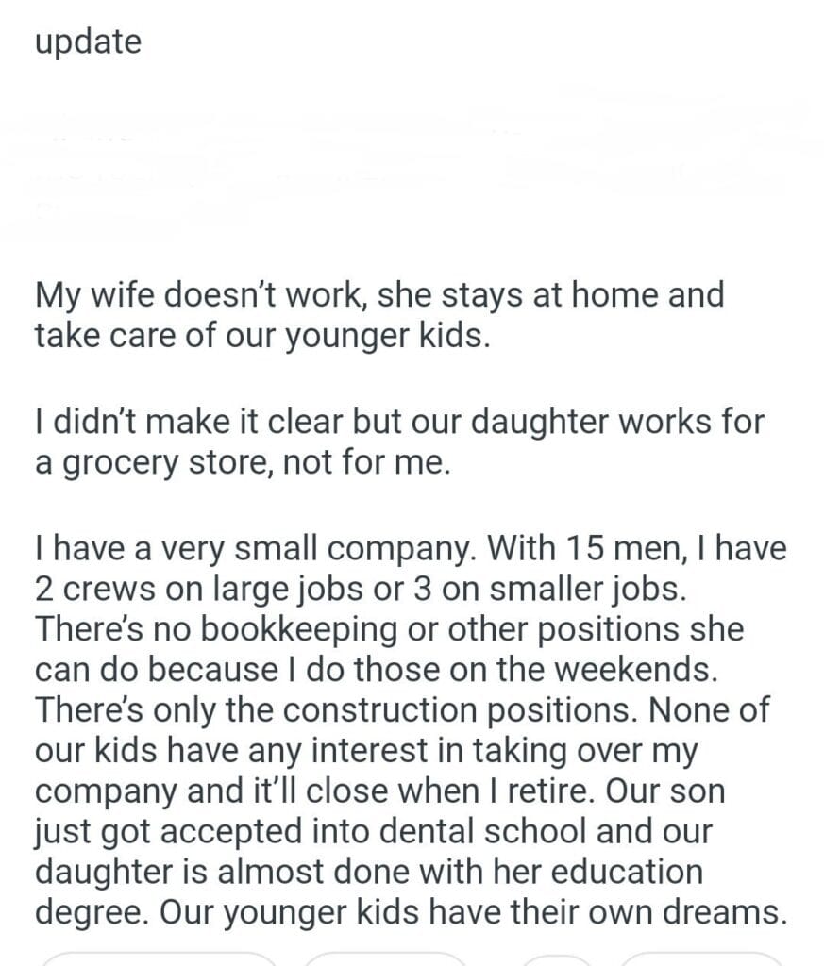
Task: Click the line "take care of our younger kids."
Action: coord(262,336)
